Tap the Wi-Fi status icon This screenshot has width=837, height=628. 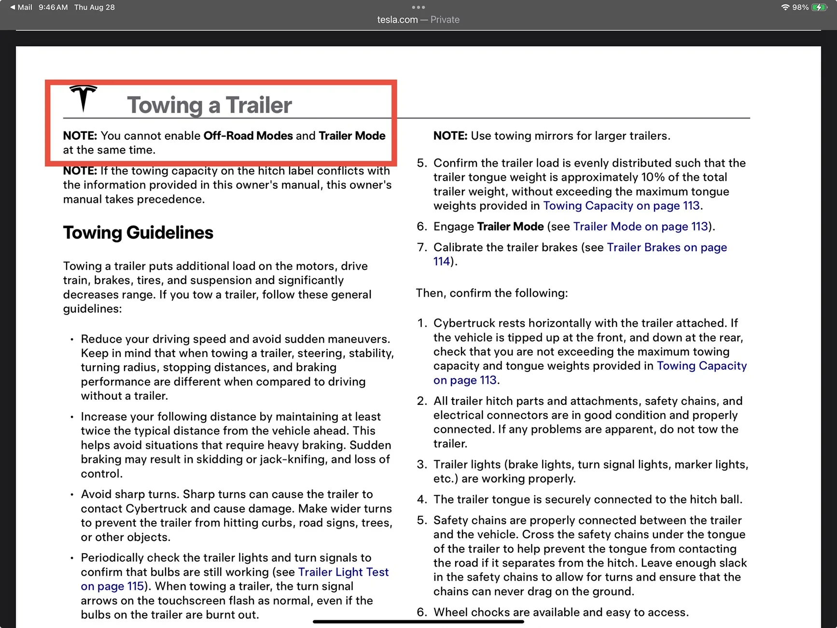tap(785, 7)
